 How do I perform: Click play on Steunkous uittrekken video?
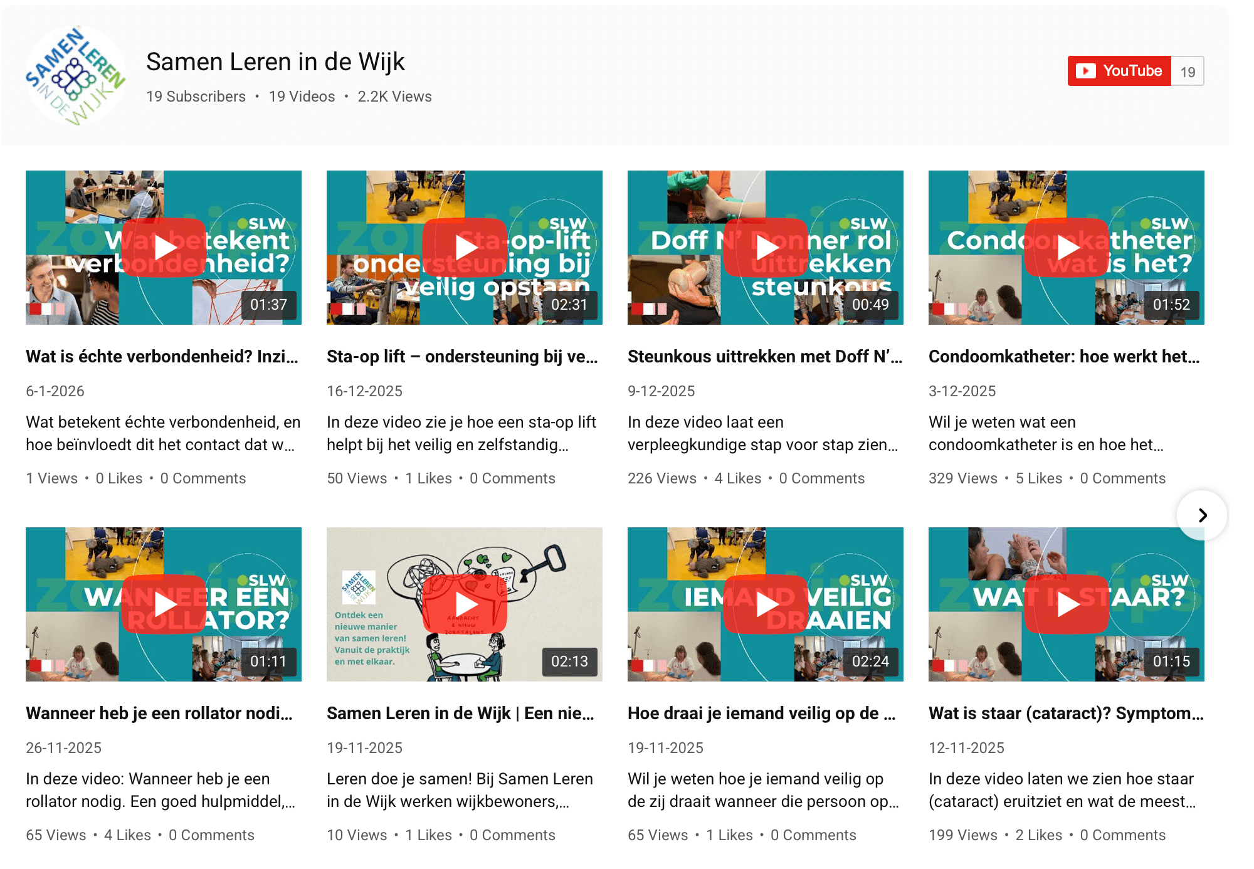[766, 248]
